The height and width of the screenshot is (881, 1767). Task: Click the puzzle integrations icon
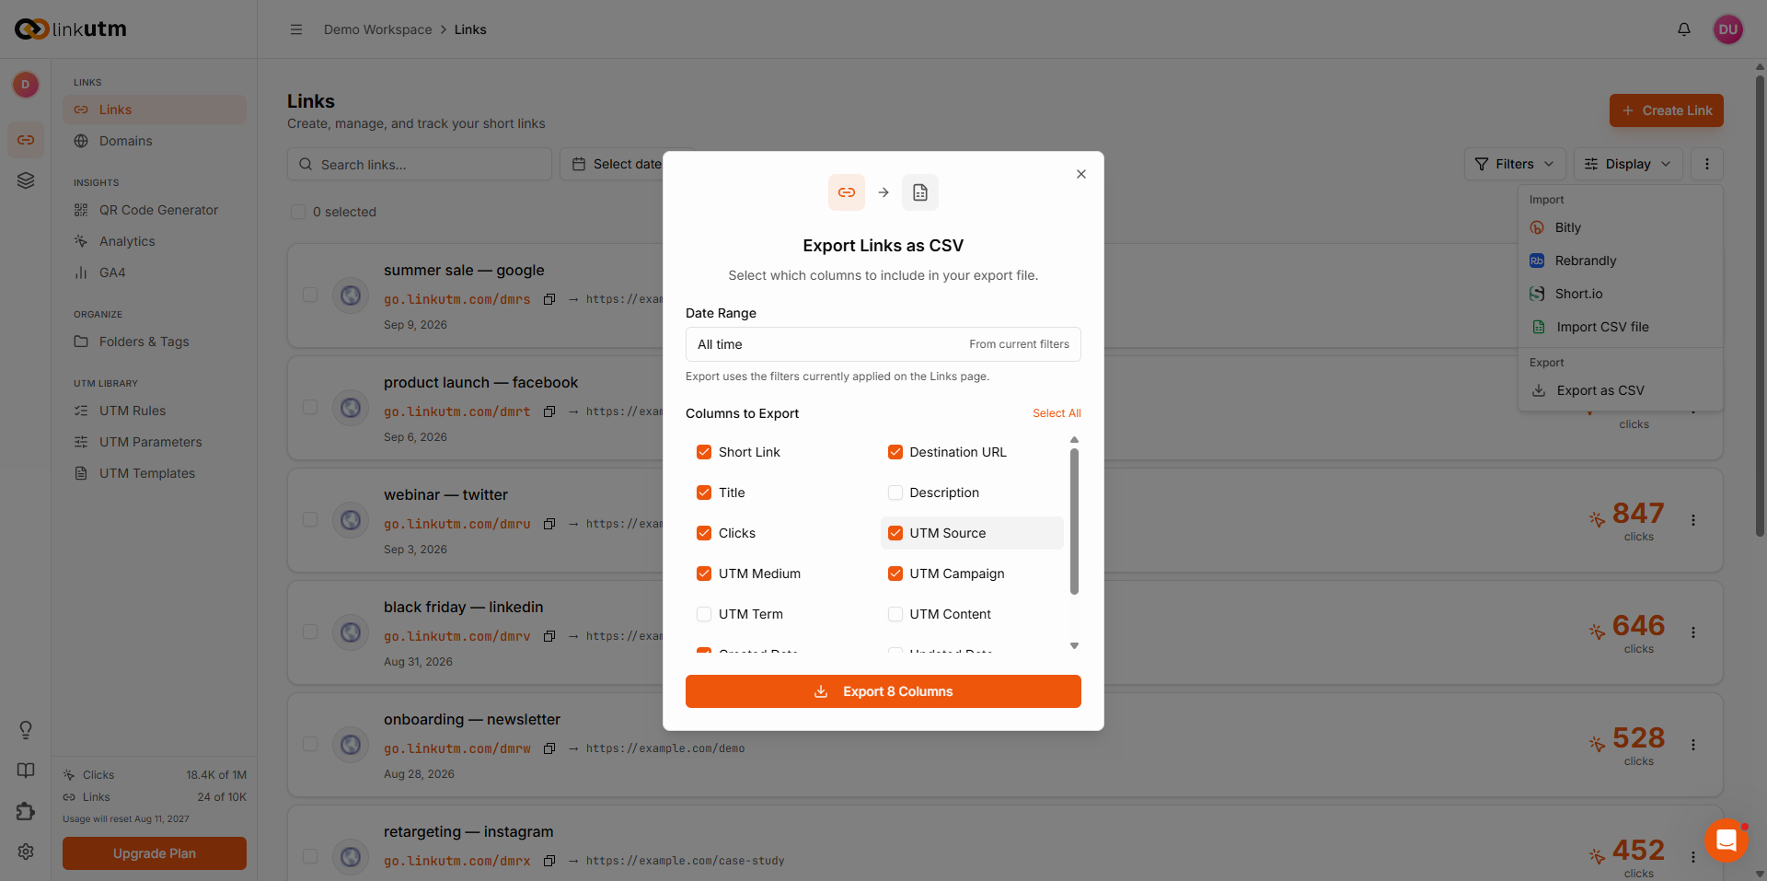pos(26,811)
